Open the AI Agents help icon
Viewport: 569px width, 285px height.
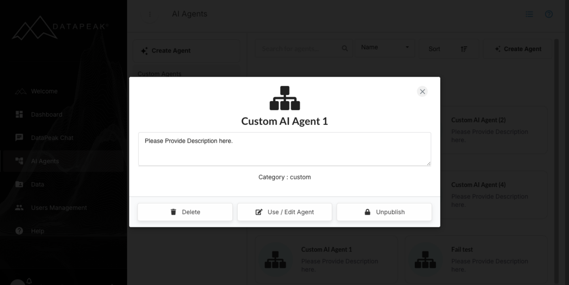click(548, 14)
